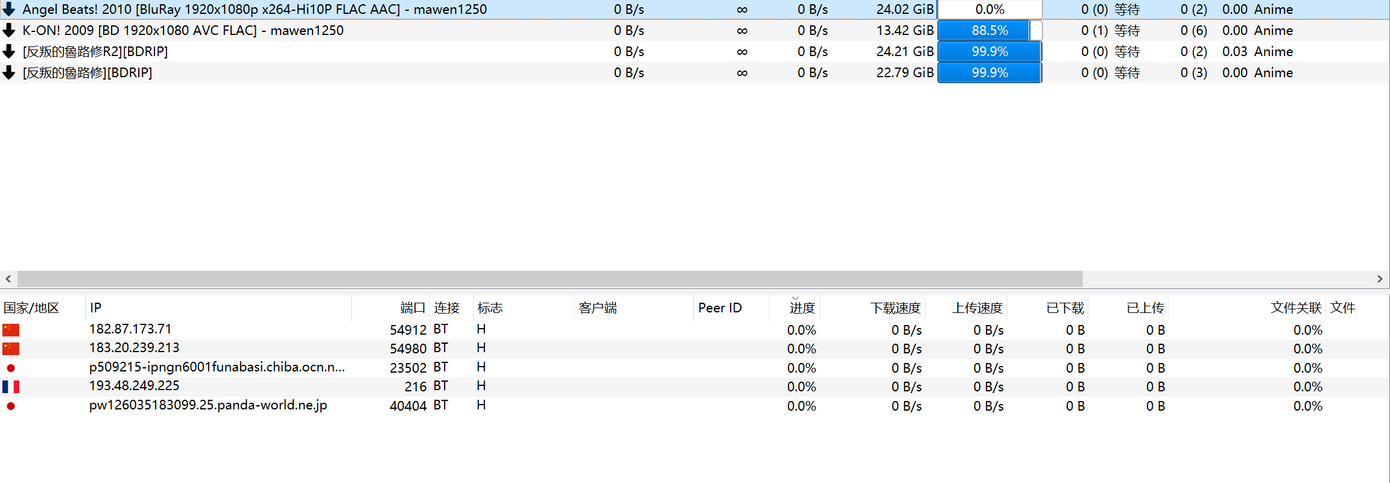Click the 24.02 GiB size cell
Image resolution: width=1390 pixels, height=483 pixels.
[905, 9]
